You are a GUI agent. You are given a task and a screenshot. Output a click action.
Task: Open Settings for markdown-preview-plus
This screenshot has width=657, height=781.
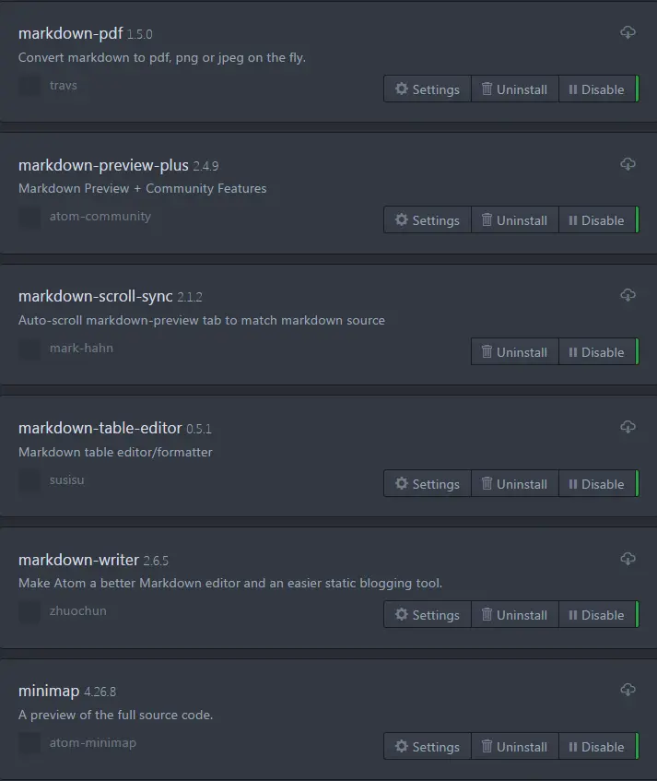tap(428, 220)
